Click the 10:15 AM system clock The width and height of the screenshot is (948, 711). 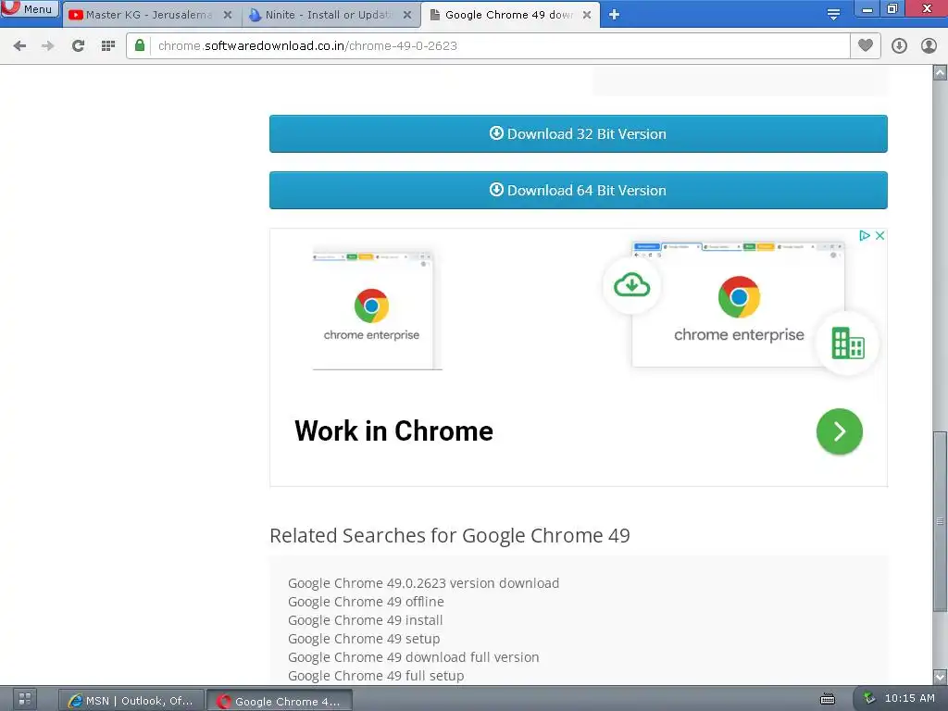tap(909, 698)
